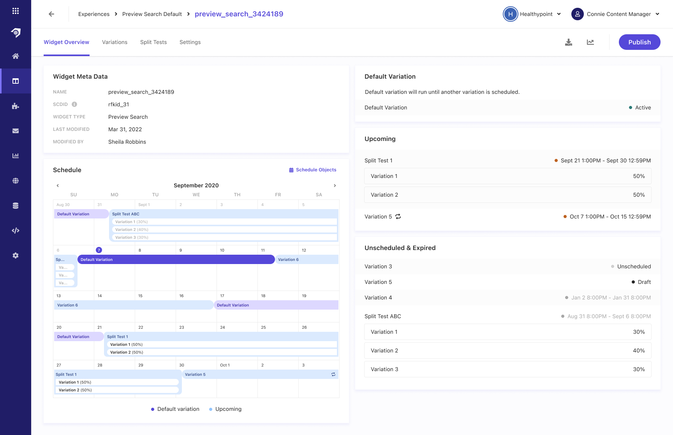Click the Healthypoint H avatar
This screenshot has width=673, height=435.
point(510,14)
